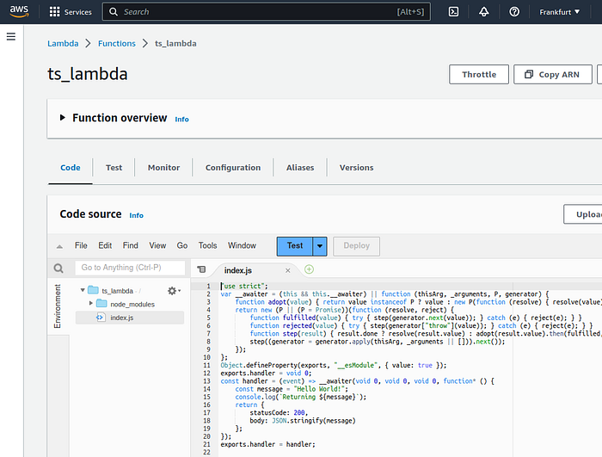Toggle the left hamburger navigation menu
The image size is (602, 457).
click(11, 36)
